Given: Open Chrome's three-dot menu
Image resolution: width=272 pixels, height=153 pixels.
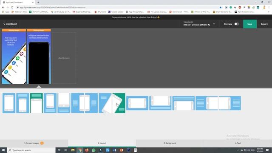Looking at the screenshot, I should [269, 7].
